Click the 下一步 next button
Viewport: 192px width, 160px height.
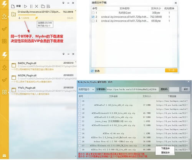point(171,70)
